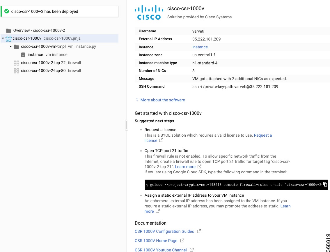Click the deployed notification banner text
This screenshot has width=330, height=252.
[x=45, y=11]
